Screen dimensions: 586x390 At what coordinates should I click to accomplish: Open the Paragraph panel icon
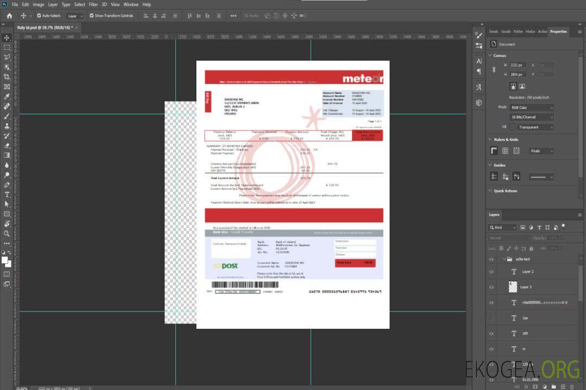point(479,71)
